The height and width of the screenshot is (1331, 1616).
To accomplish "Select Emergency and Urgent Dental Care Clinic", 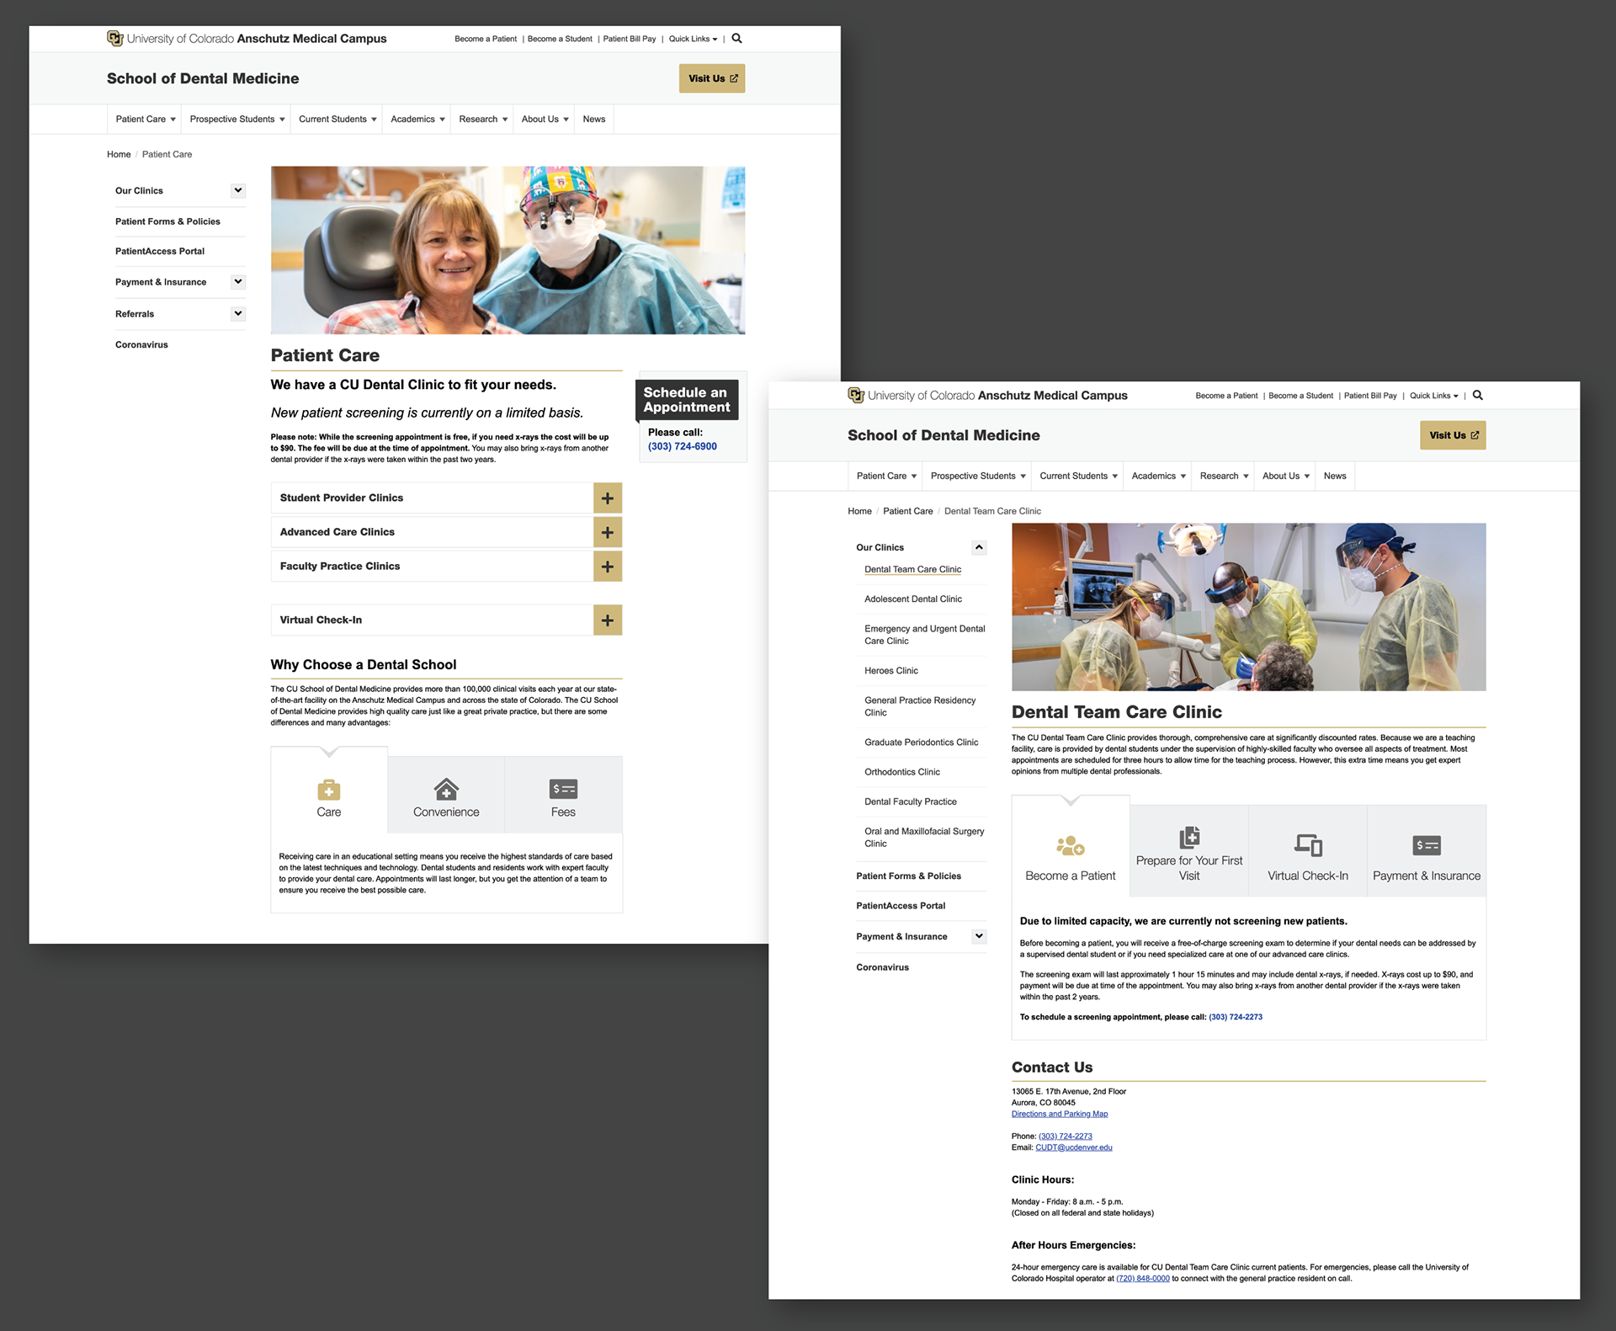I will point(924,635).
